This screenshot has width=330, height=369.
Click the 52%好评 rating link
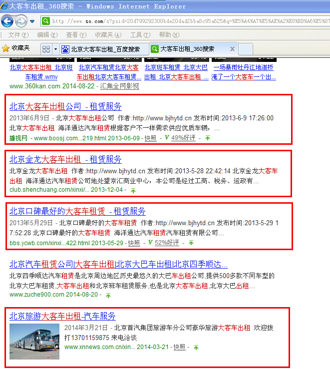[x=167, y=243]
